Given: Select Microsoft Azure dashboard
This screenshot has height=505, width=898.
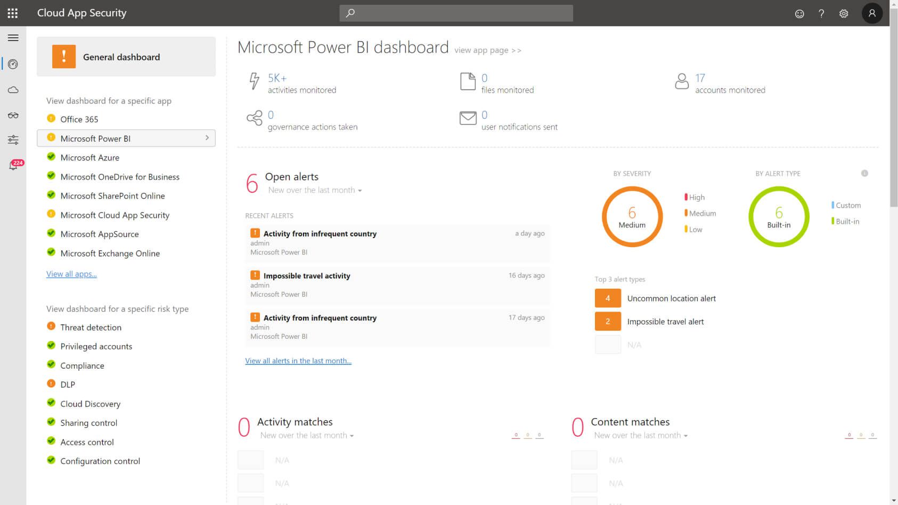Looking at the screenshot, I should pos(90,158).
